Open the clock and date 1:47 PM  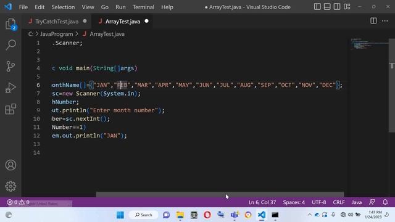(x=373, y=215)
